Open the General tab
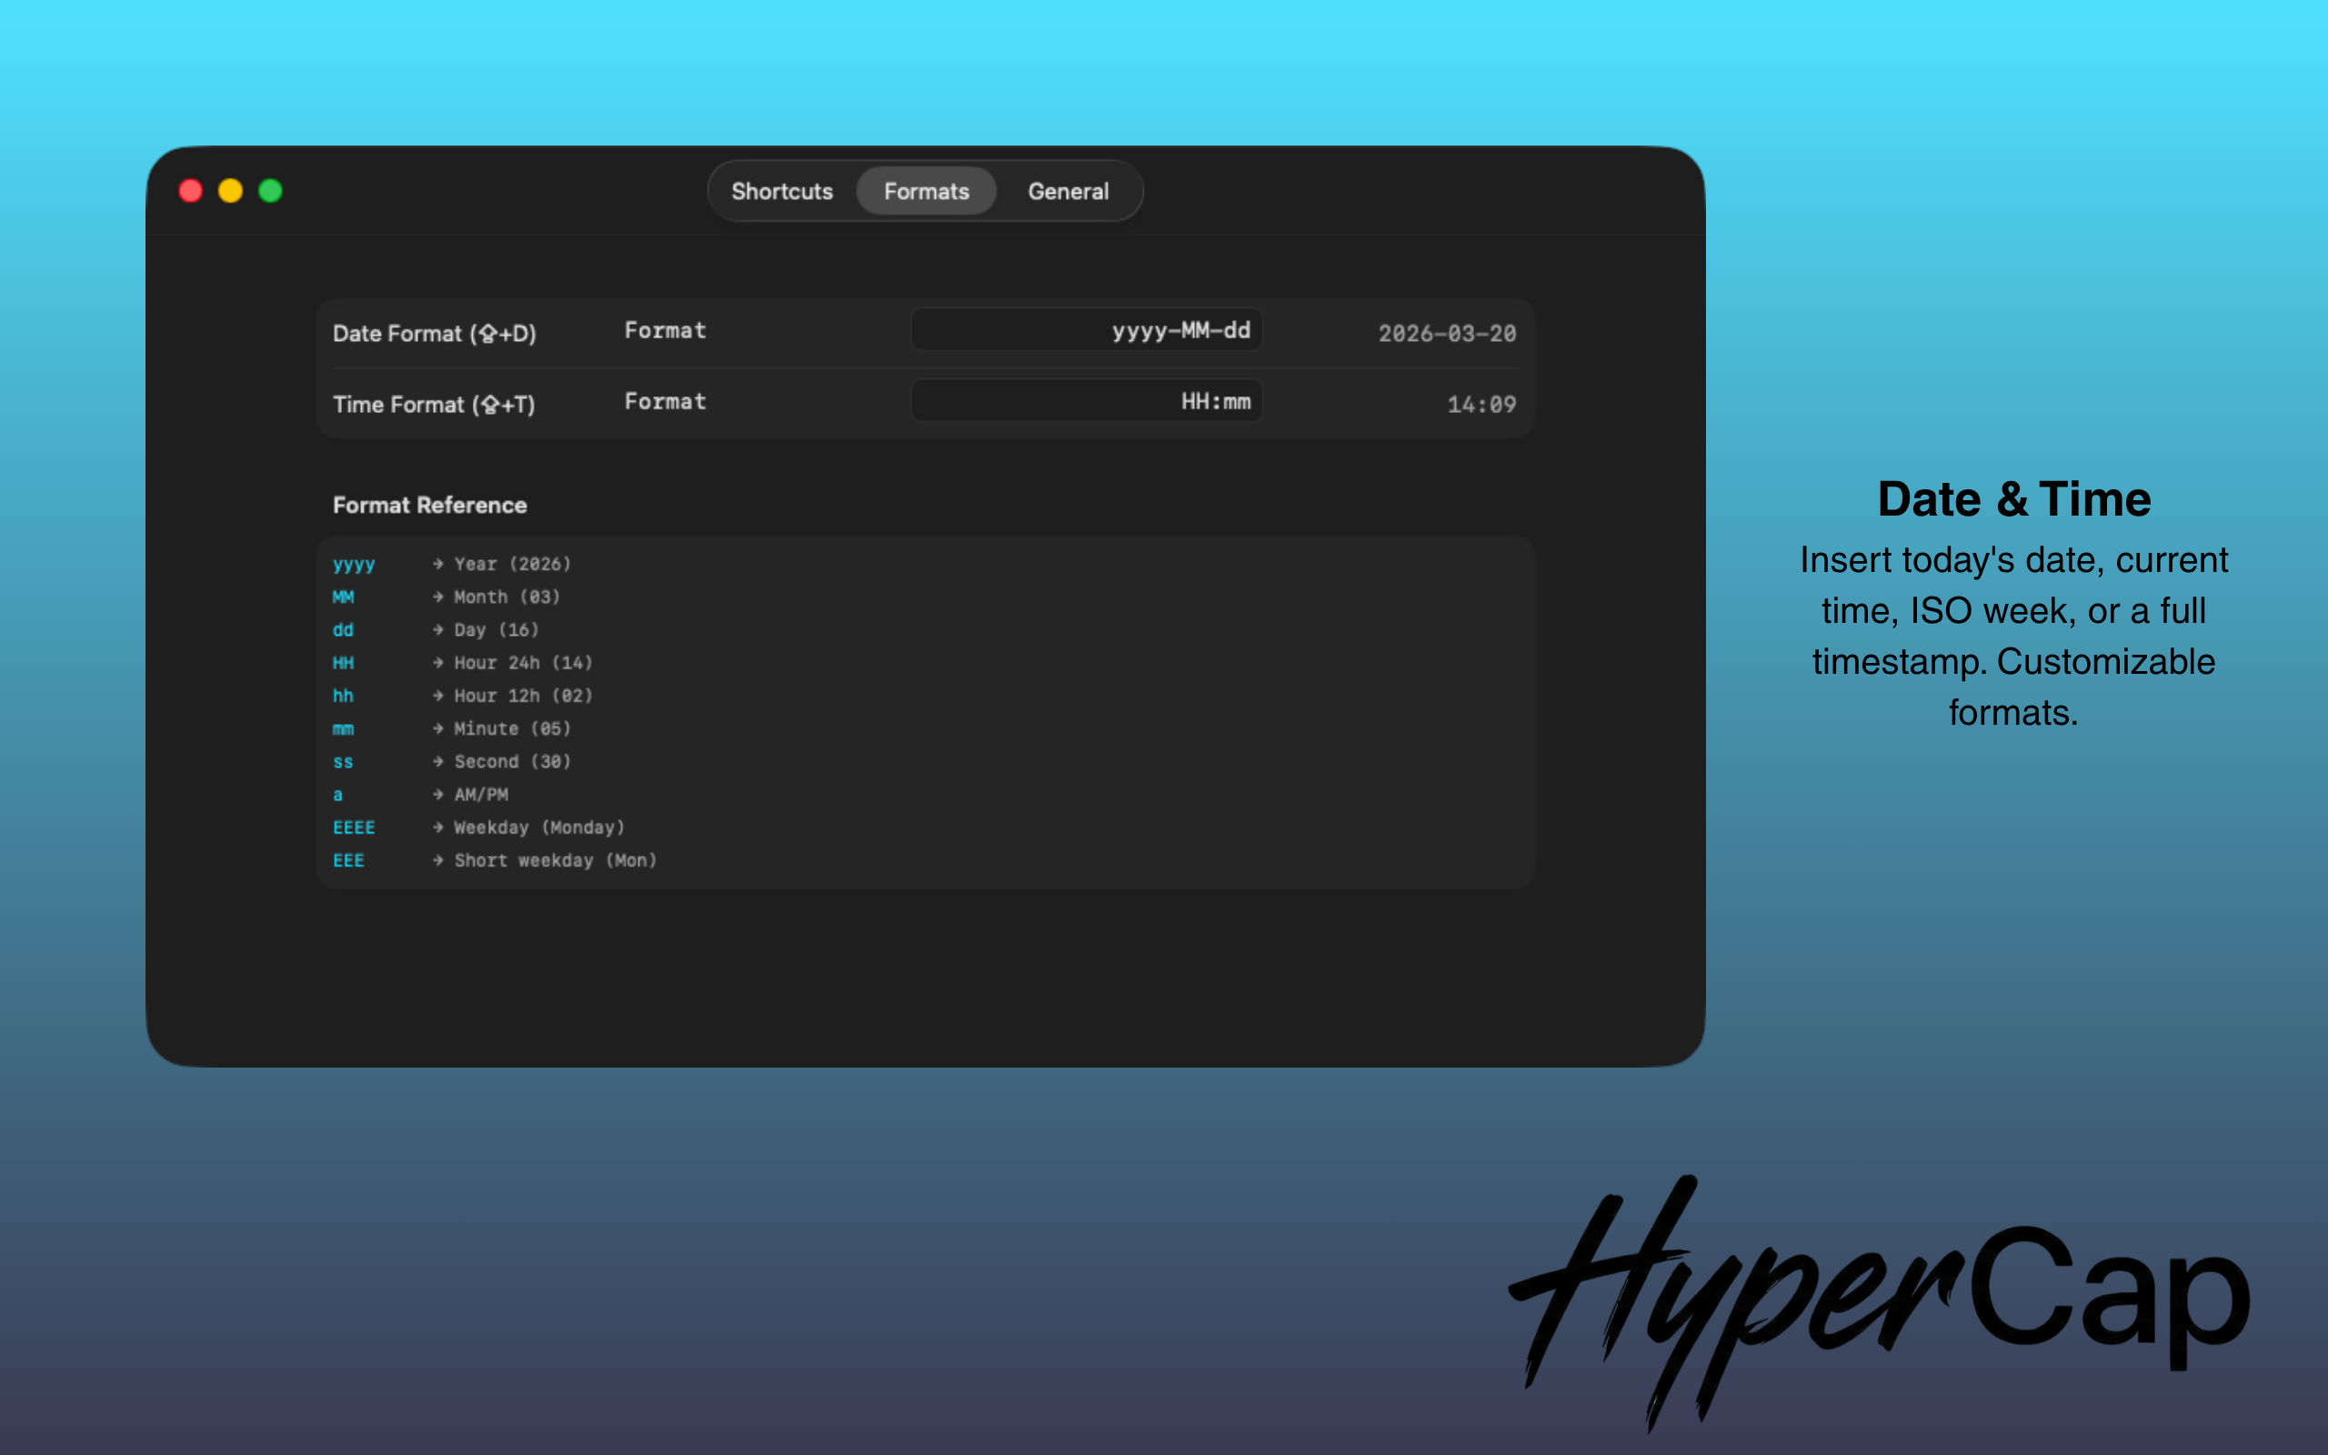The width and height of the screenshot is (2328, 1455). 1068,192
